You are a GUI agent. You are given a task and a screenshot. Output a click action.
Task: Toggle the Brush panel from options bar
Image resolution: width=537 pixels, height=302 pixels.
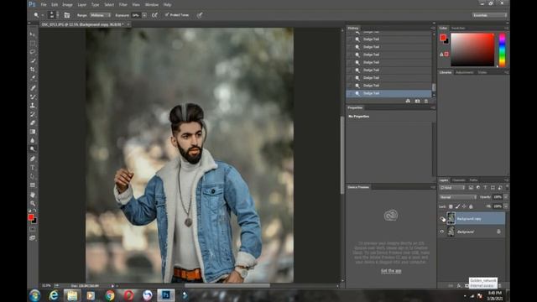coord(67,15)
